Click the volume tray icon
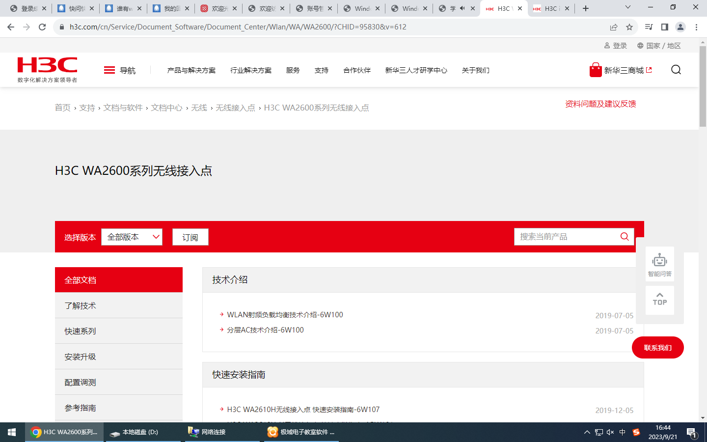The width and height of the screenshot is (707, 442). (610, 432)
